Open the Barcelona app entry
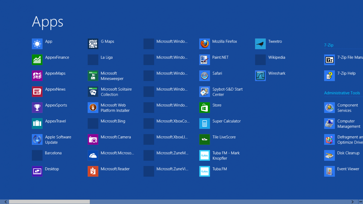This screenshot has width=363, height=204. [x=47, y=155]
